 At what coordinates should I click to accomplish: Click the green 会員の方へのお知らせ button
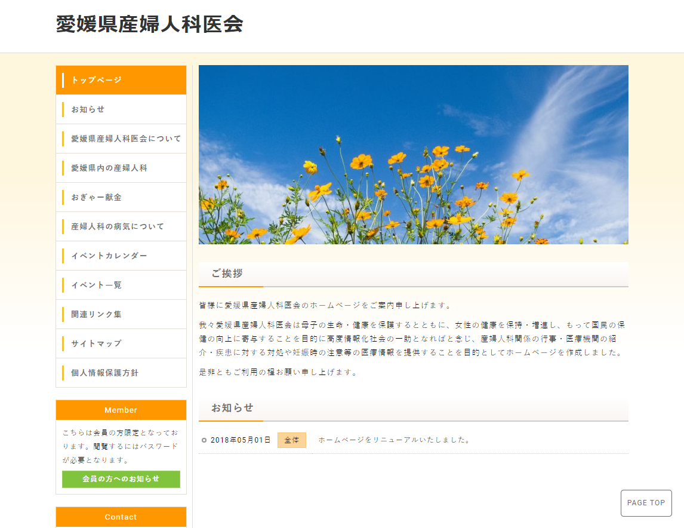click(121, 479)
